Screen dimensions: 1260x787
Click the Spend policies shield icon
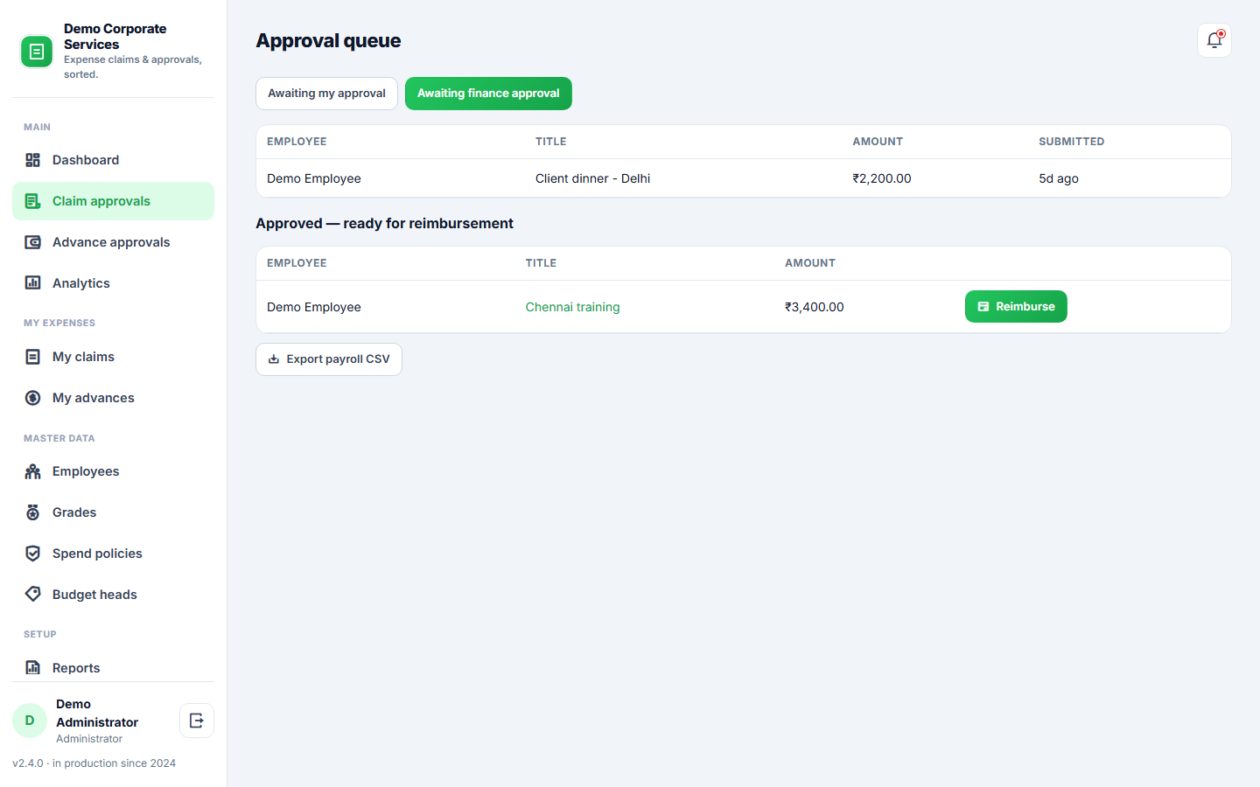(x=33, y=554)
